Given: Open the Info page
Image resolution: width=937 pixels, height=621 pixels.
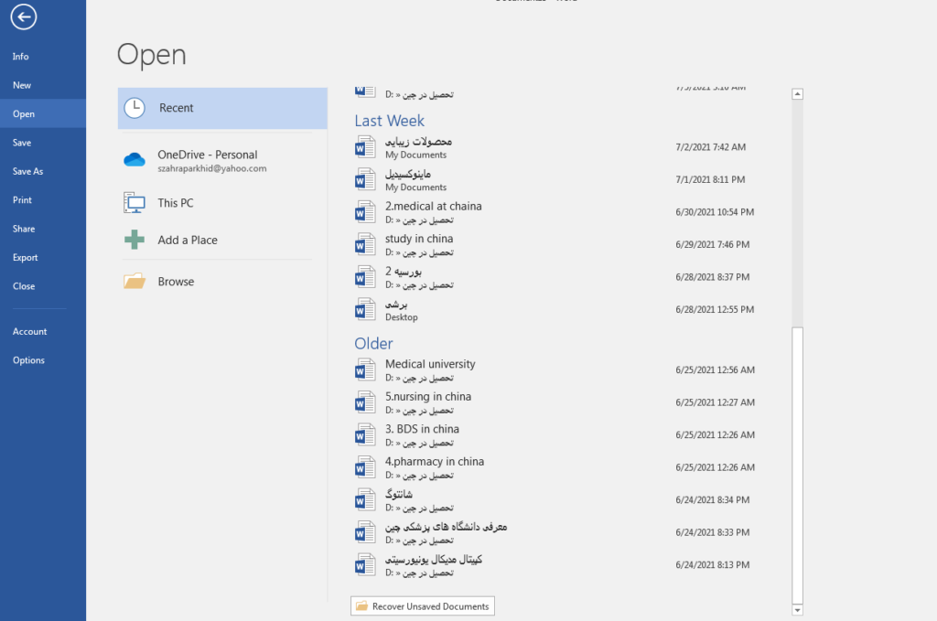Looking at the screenshot, I should [x=43, y=56].
